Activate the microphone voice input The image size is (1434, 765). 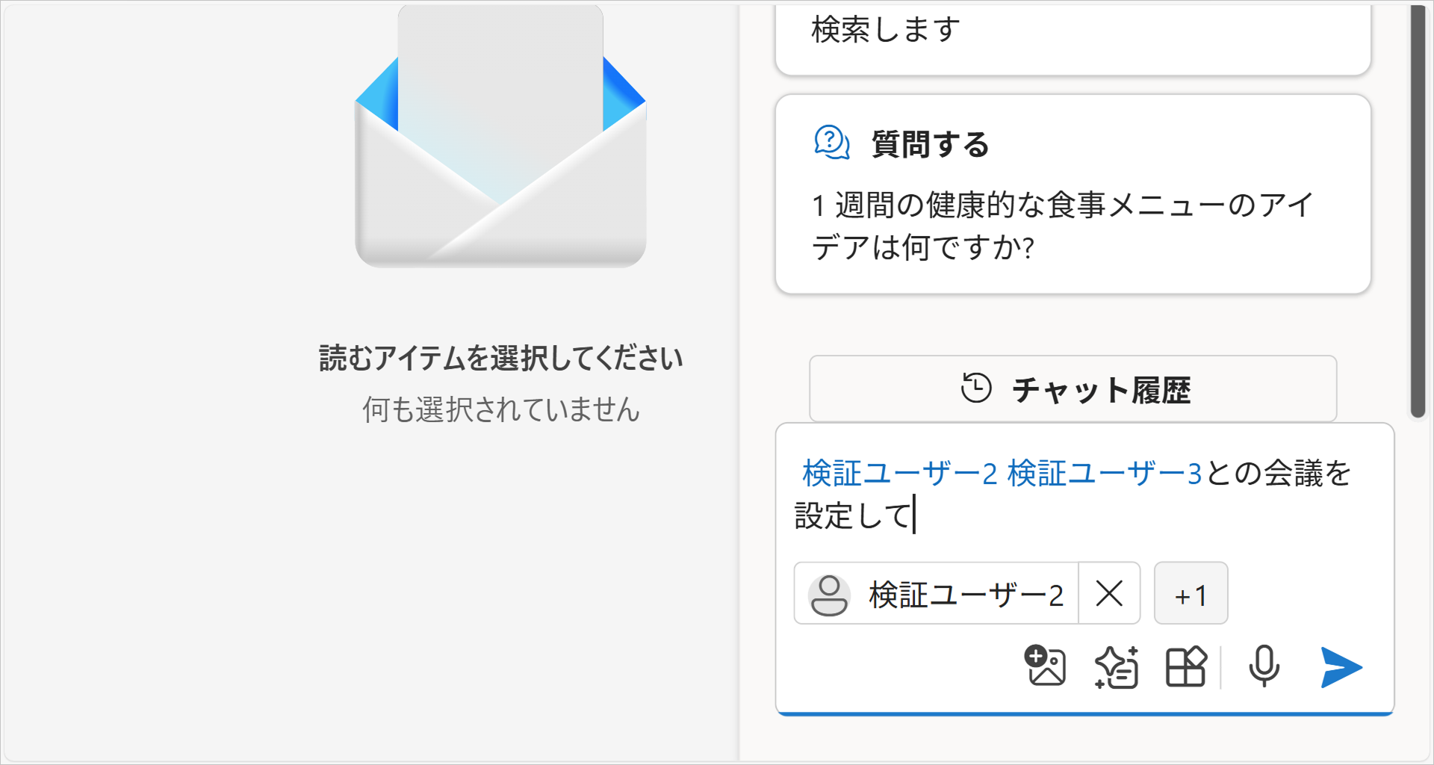click(1264, 666)
